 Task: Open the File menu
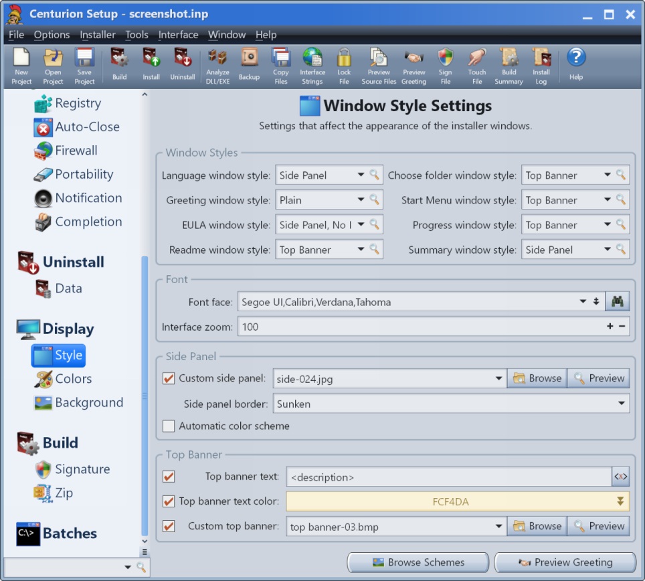17,35
